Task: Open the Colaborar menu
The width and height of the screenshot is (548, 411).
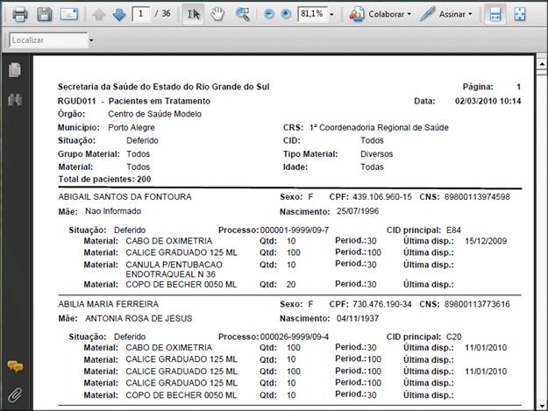Action: click(x=381, y=14)
